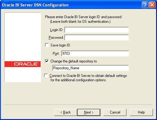Click the Login ID input field
This screenshot has width=157, height=120.
(x=97, y=30)
